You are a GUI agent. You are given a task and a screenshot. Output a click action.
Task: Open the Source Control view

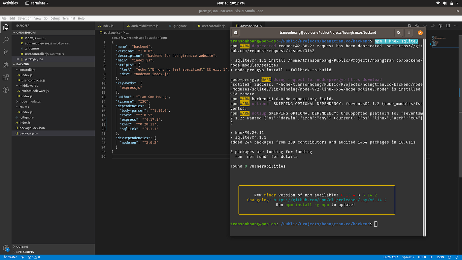coord(6,52)
